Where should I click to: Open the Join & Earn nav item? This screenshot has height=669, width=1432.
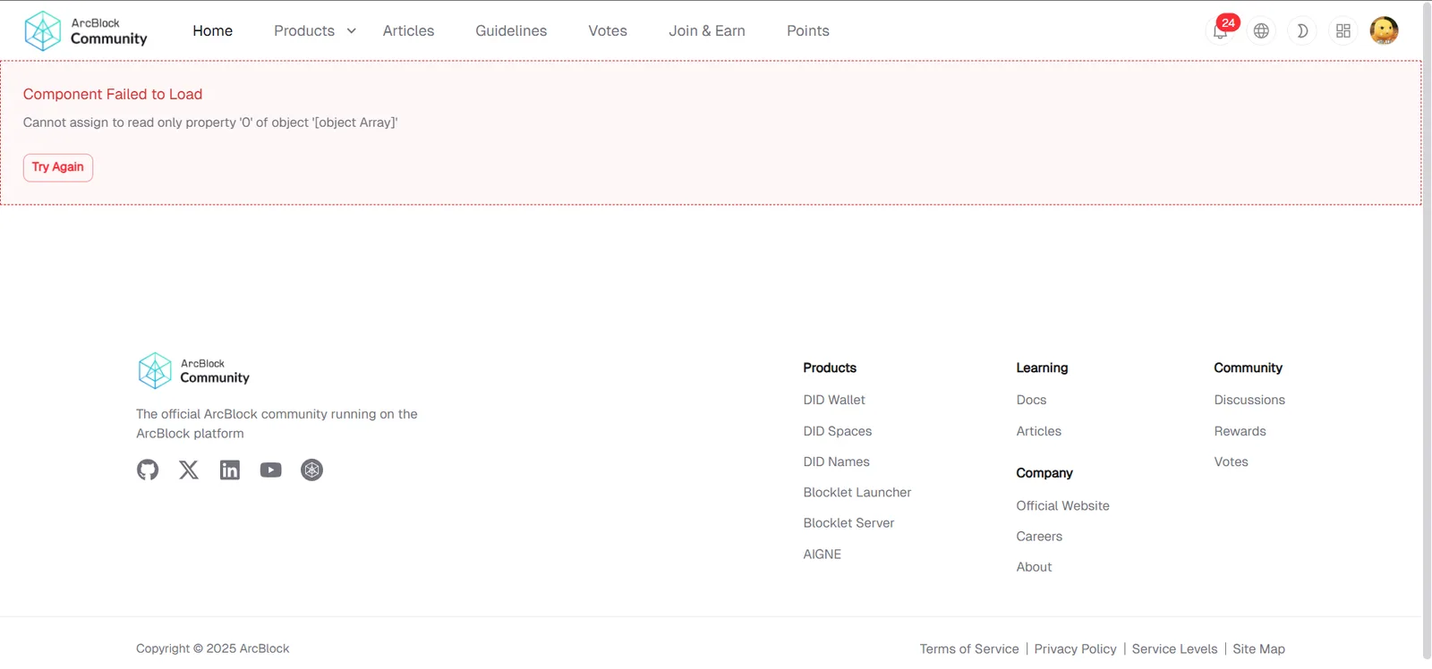707,31
